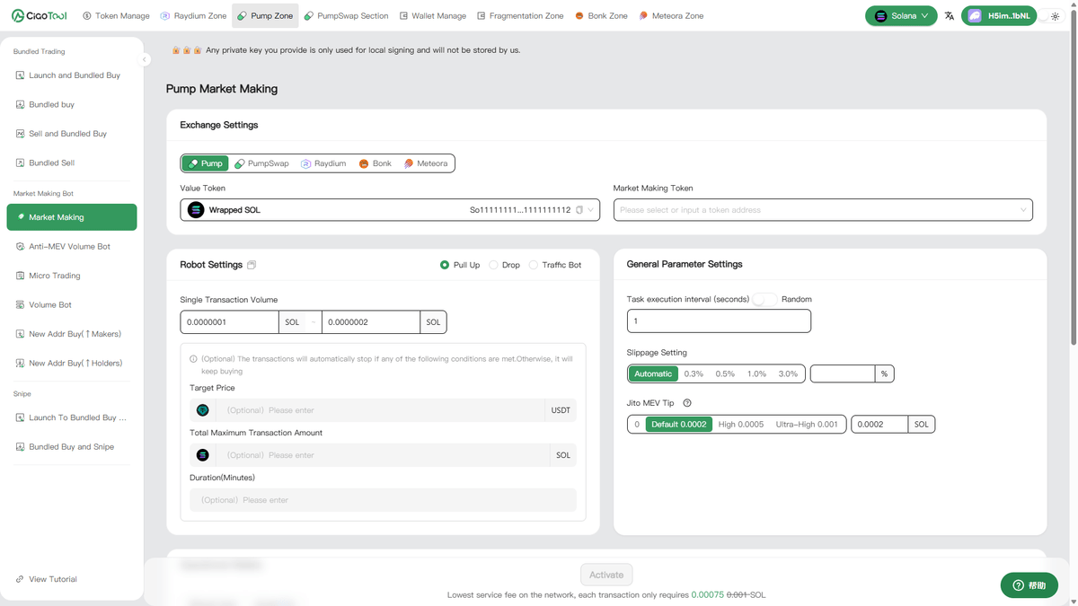Screen dimensions: 1078x606
Task: Click the language translation icon
Action: pos(950,16)
